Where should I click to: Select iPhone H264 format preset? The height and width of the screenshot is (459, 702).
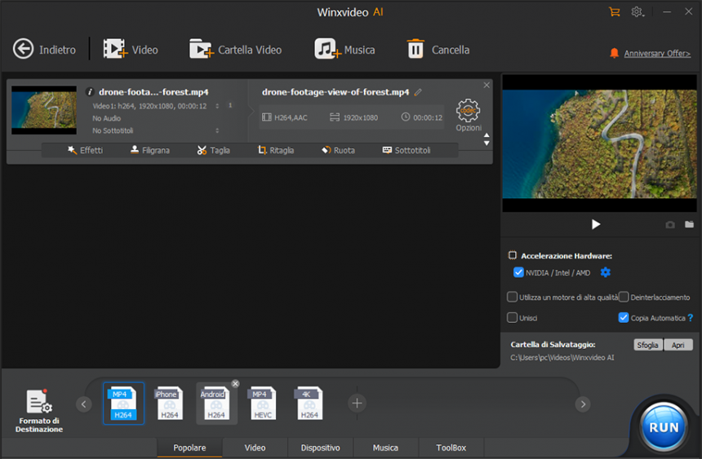point(170,403)
